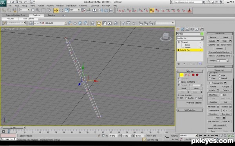Open the Create command panel tab
Viewport: 235px width, 146px height.
[x=178, y=29]
